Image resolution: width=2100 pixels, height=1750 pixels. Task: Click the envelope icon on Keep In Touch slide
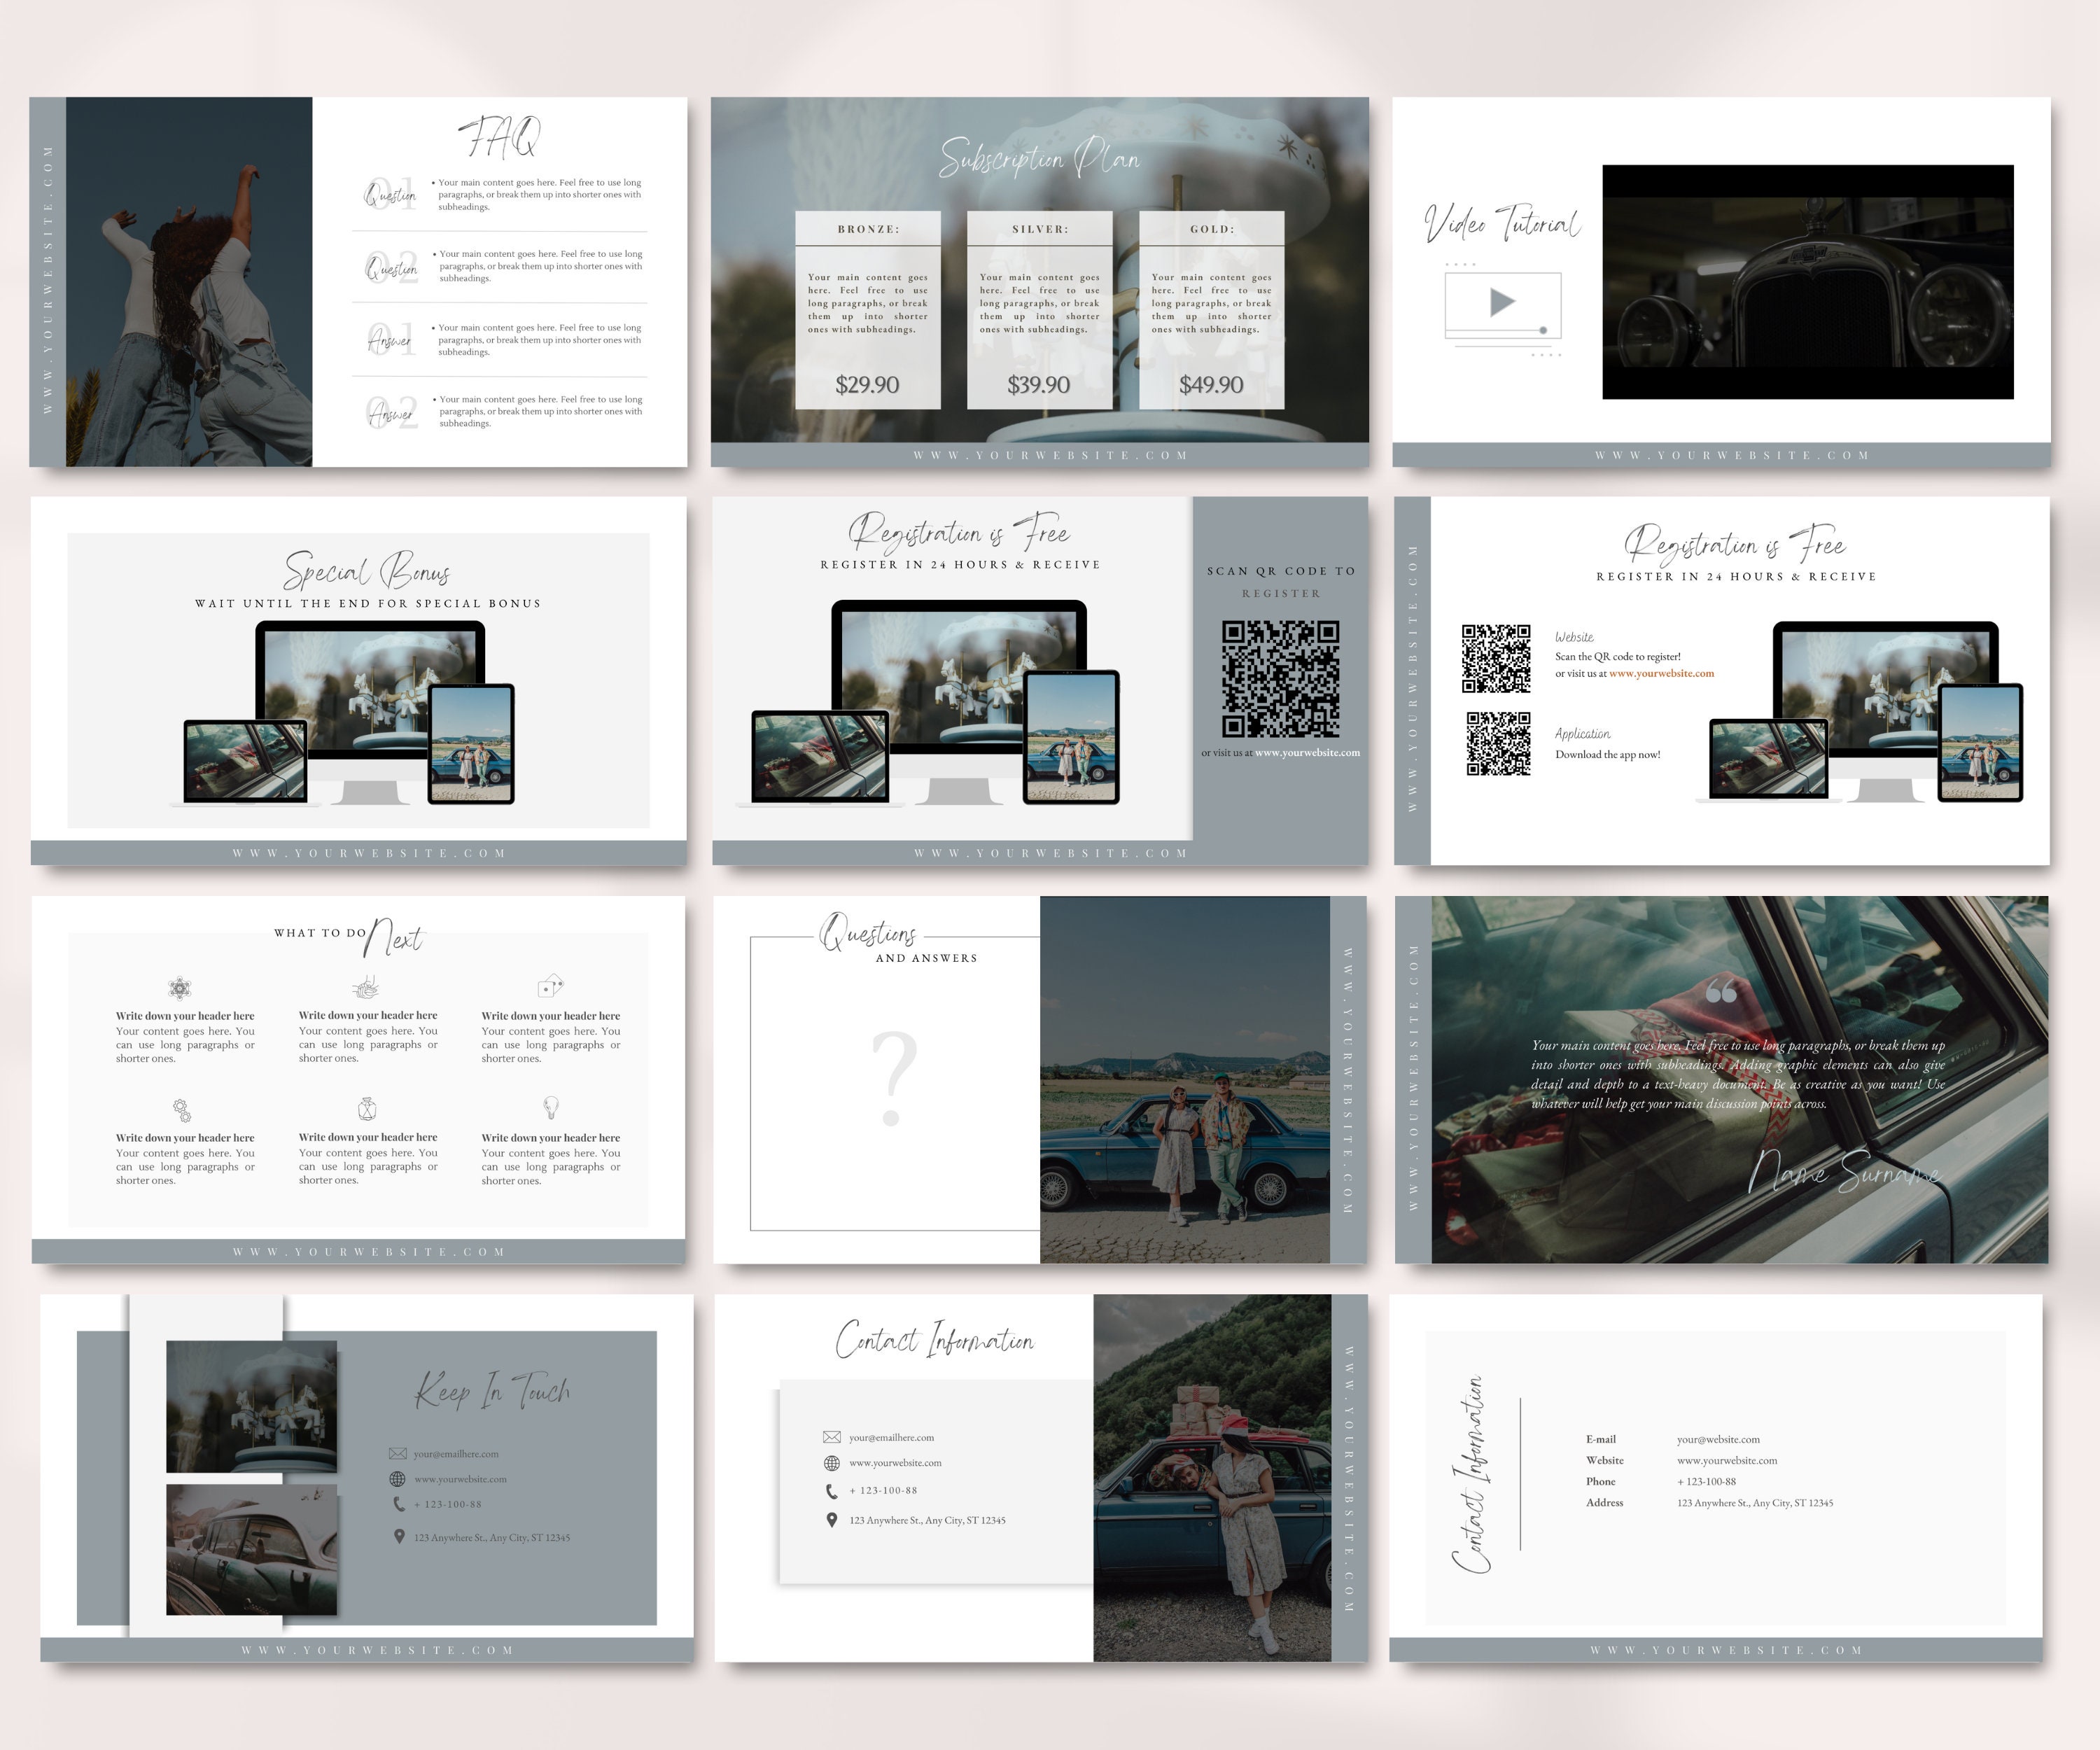click(x=398, y=1454)
